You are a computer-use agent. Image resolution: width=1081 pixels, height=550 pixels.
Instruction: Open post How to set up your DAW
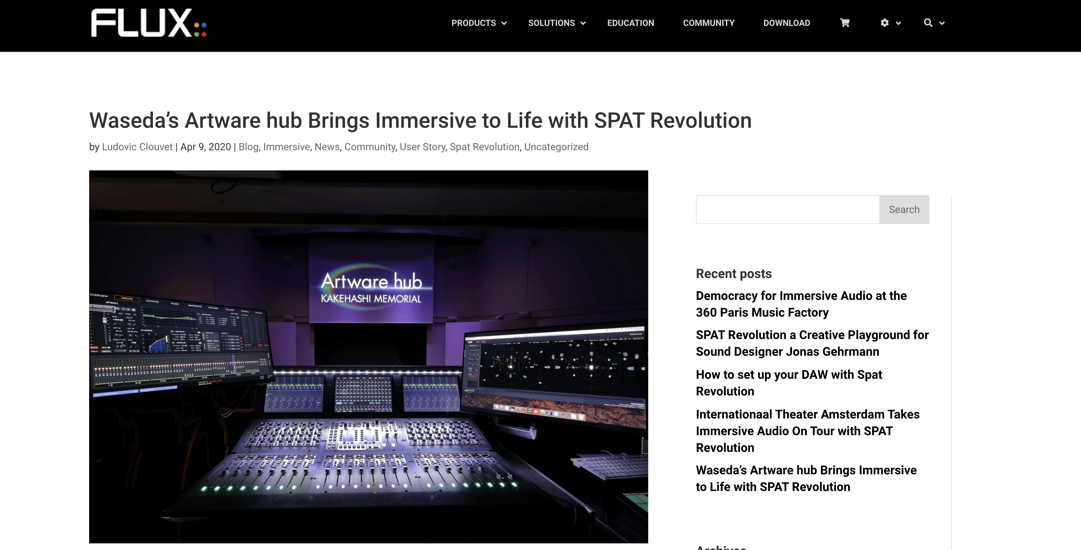pyautogui.click(x=789, y=382)
